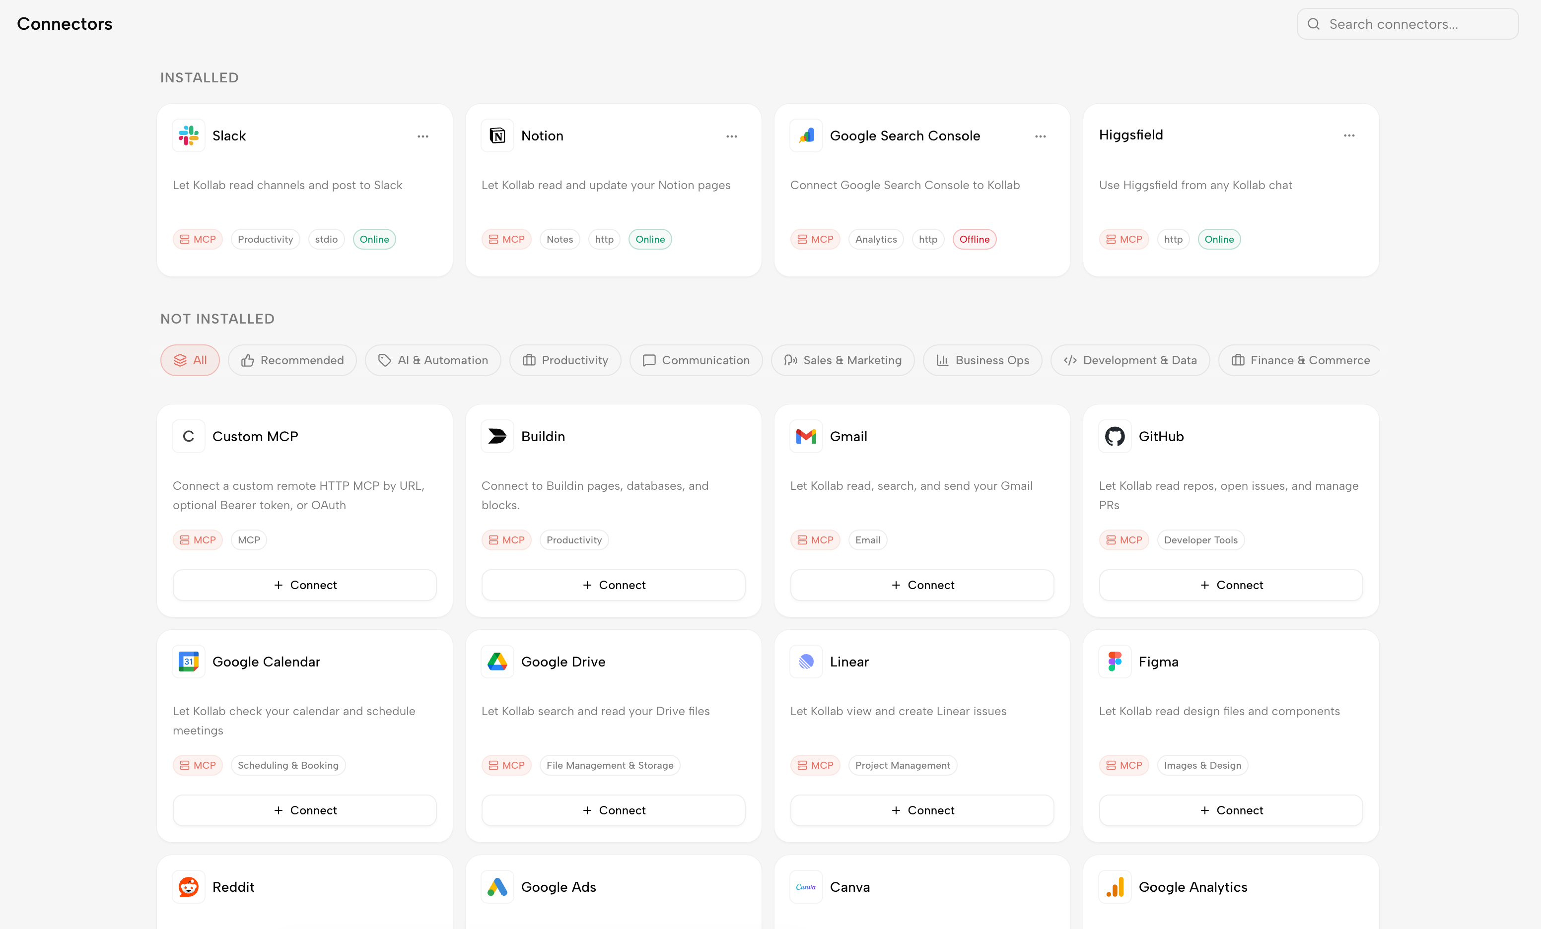Image resolution: width=1541 pixels, height=929 pixels.
Task: Open the Higgsfield card options menu
Action: 1349,135
